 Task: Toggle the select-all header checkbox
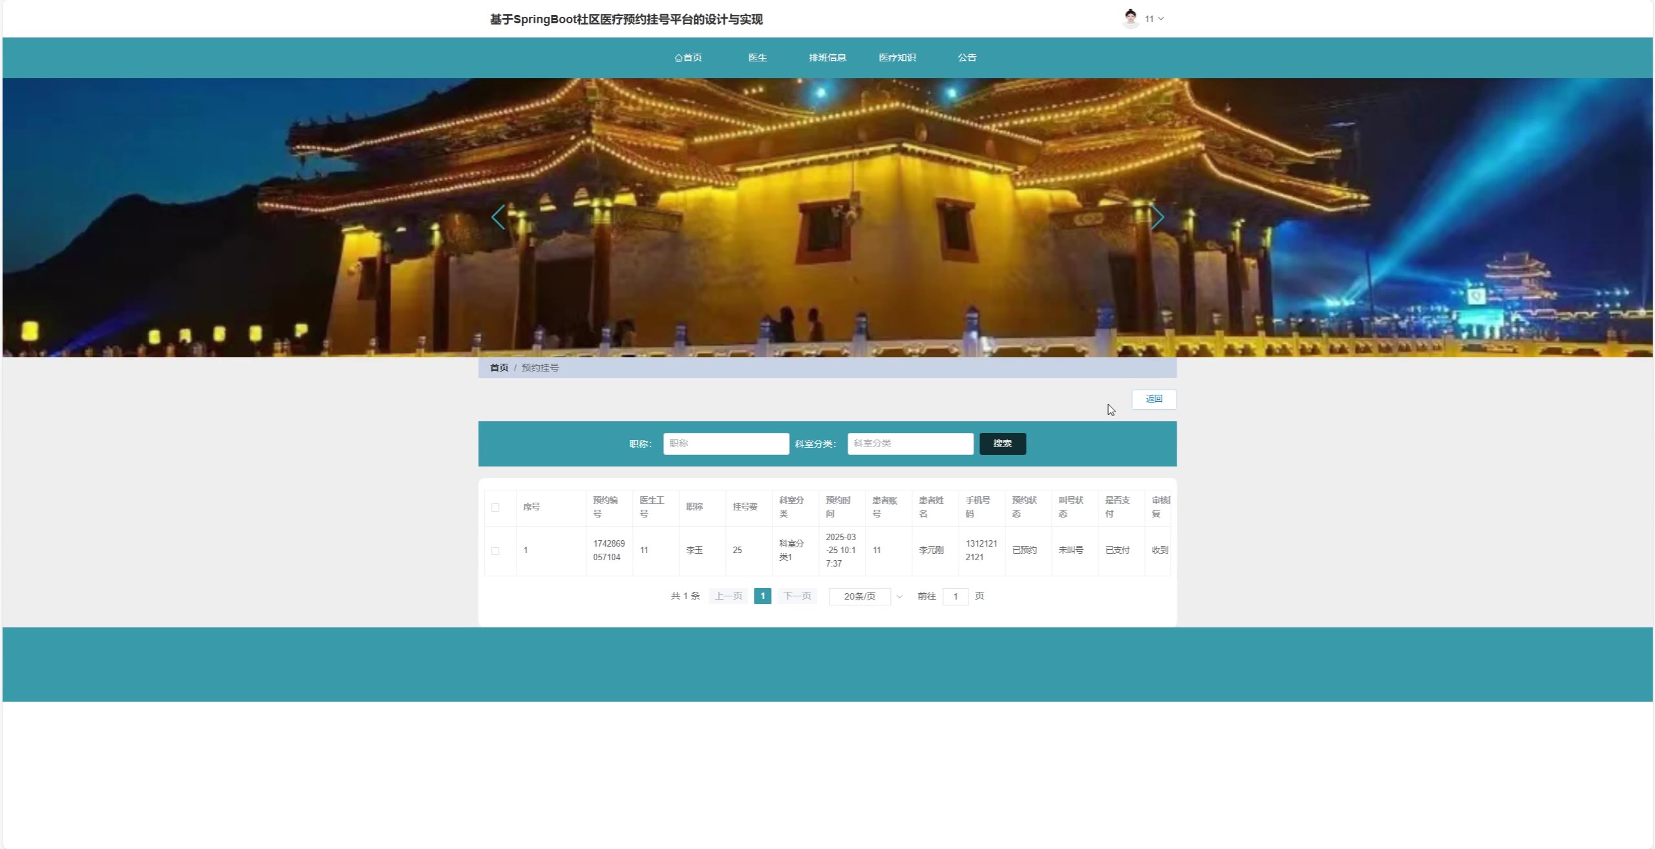(495, 508)
